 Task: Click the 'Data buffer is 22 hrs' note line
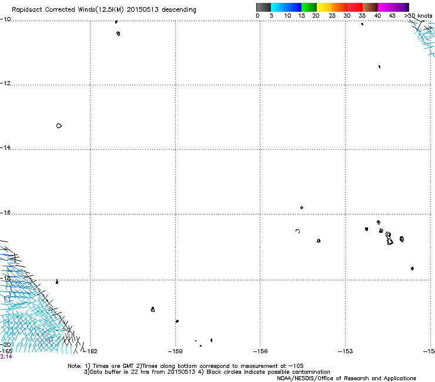(x=207, y=372)
